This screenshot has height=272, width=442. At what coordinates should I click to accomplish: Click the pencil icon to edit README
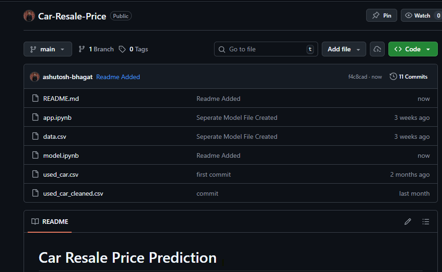click(407, 222)
